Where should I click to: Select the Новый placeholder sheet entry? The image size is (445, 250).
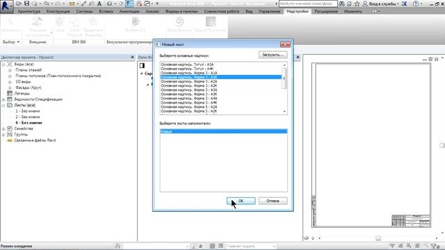(x=224, y=131)
